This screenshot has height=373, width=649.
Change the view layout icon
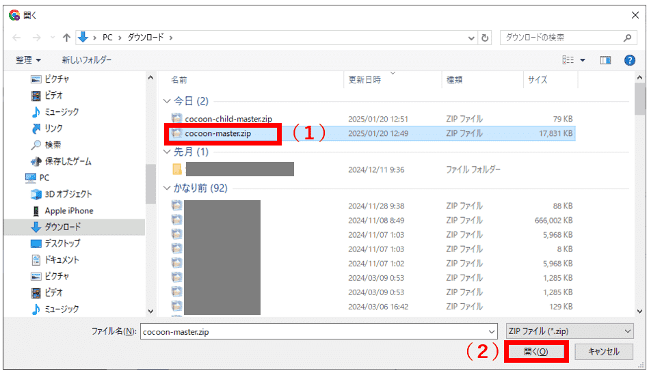pos(568,60)
